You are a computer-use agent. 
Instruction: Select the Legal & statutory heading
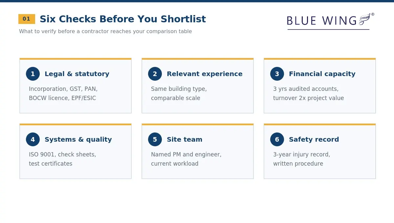click(x=77, y=74)
